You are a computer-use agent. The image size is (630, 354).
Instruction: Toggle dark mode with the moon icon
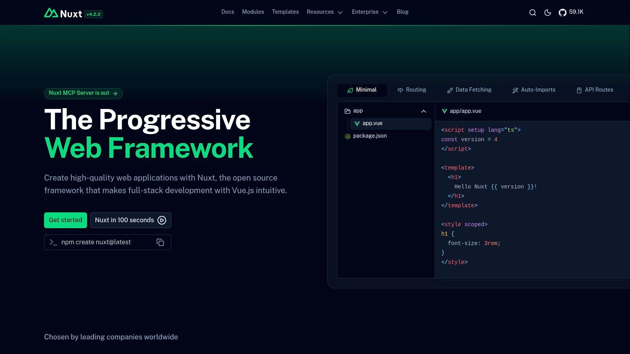click(x=548, y=13)
